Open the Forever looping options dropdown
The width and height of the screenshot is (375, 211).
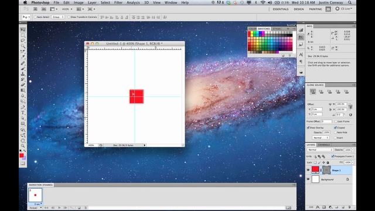click(35, 208)
